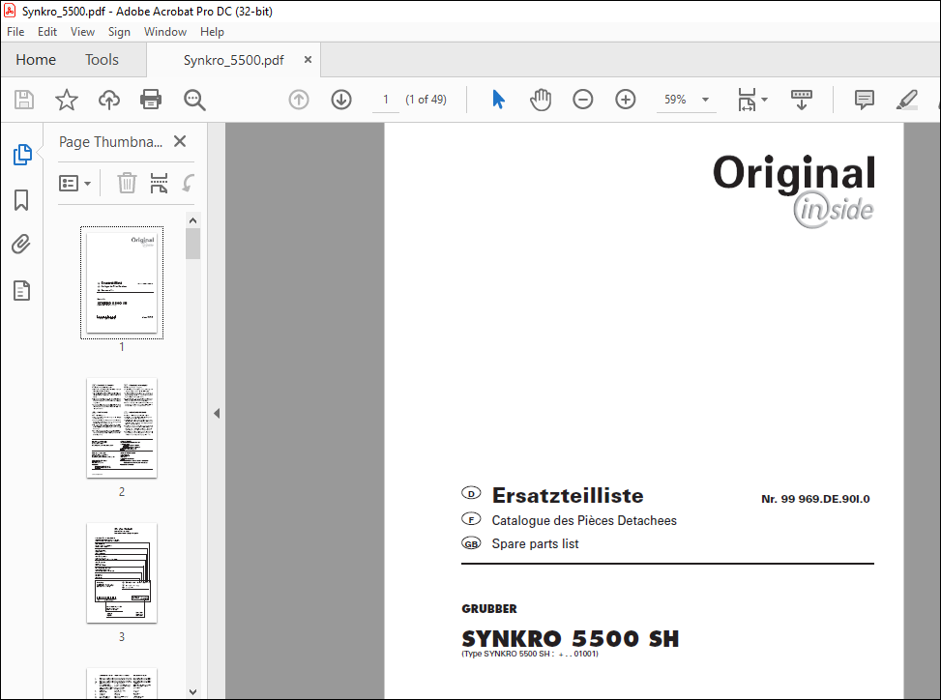Open the Bookmarks panel
The width and height of the screenshot is (941, 700).
21,200
